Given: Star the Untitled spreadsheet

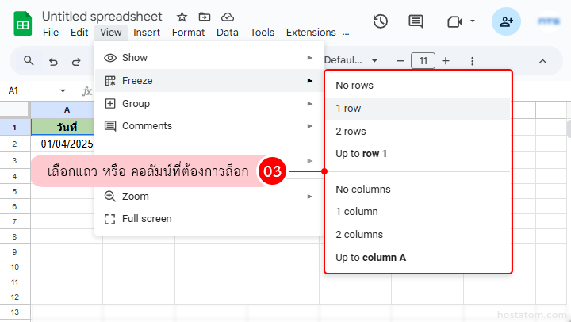Looking at the screenshot, I should (x=182, y=17).
